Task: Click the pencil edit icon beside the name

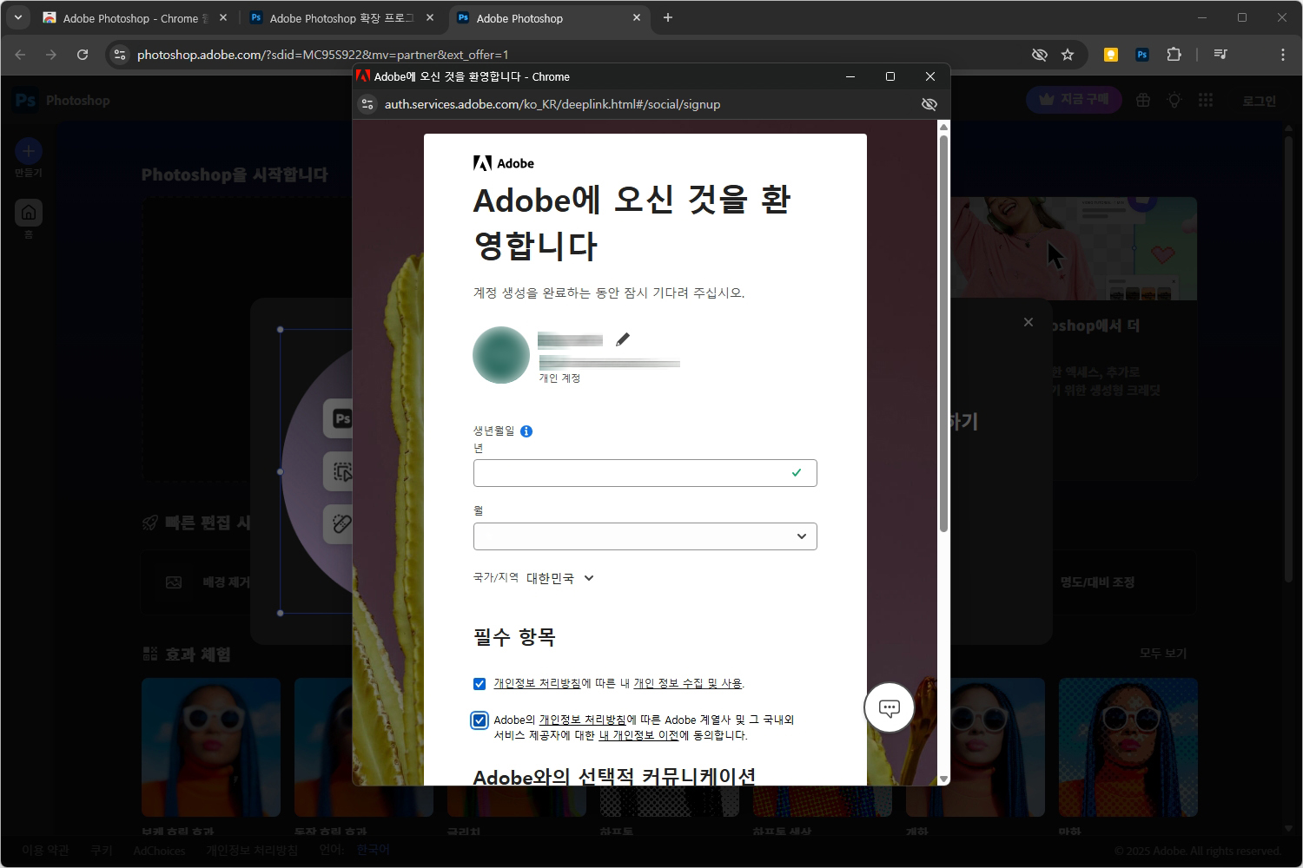Action: 622,339
